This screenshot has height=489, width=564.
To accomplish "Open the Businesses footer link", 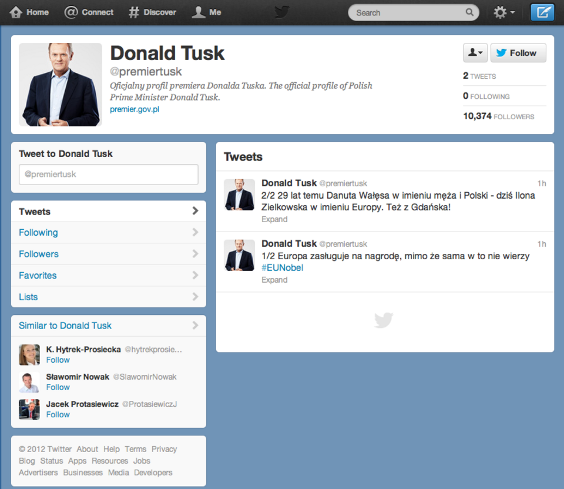I will 83,473.
